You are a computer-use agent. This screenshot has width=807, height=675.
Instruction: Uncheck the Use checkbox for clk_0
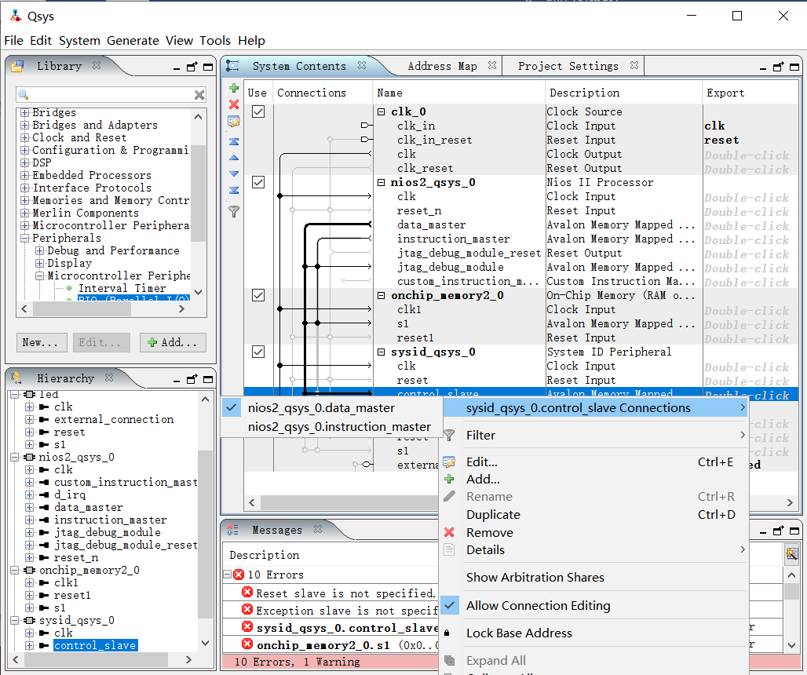[x=257, y=111]
